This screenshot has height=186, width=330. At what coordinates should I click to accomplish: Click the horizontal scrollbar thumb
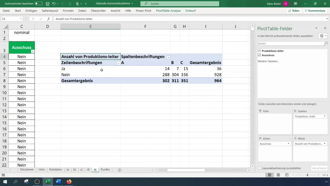[x=186, y=170]
